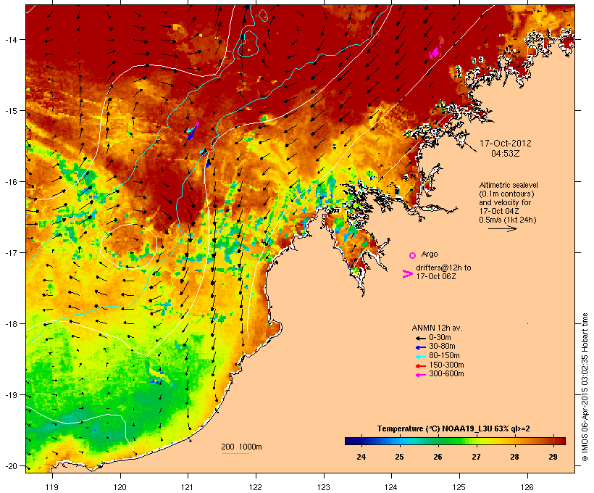Click the longitude axis label '122'
Image resolution: width=594 pixels, height=493 pixels.
click(x=256, y=487)
